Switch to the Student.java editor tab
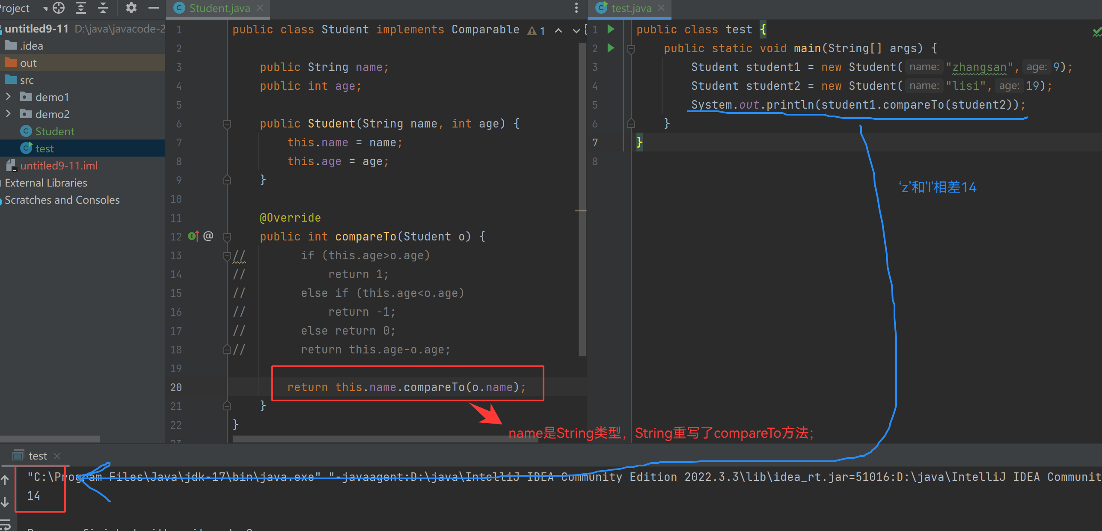The width and height of the screenshot is (1102, 531). (219, 8)
